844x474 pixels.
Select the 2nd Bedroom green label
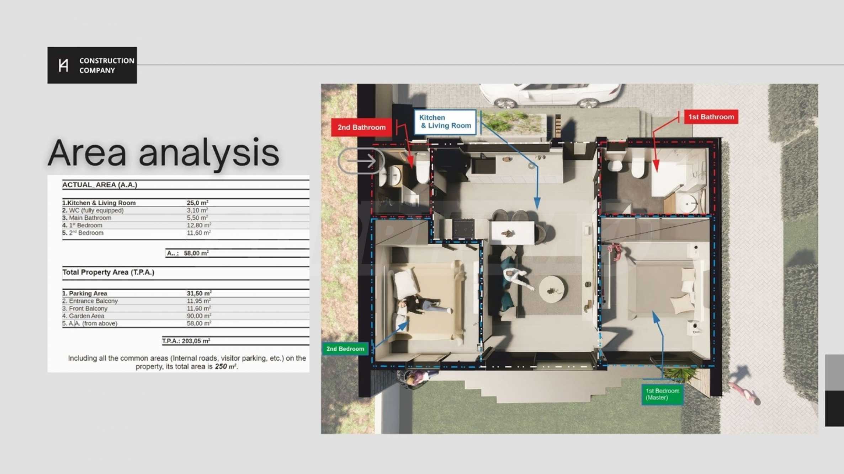pyautogui.click(x=345, y=349)
